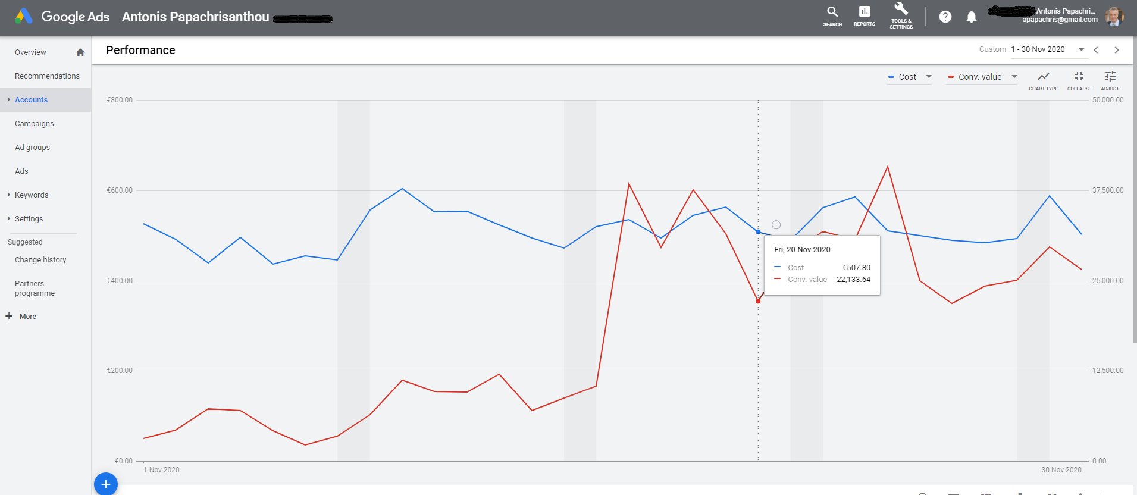This screenshot has width=1137, height=495.
Task: Select Campaigns in sidebar
Action: click(x=35, y=124)
